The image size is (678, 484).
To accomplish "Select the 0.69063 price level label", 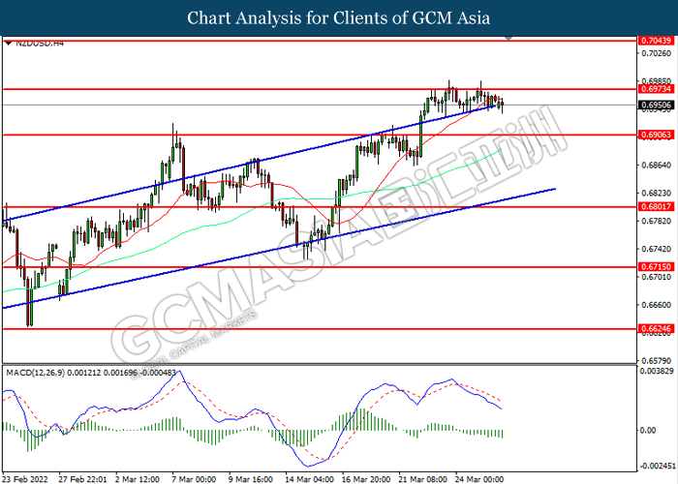I will (x=656, y=135).
